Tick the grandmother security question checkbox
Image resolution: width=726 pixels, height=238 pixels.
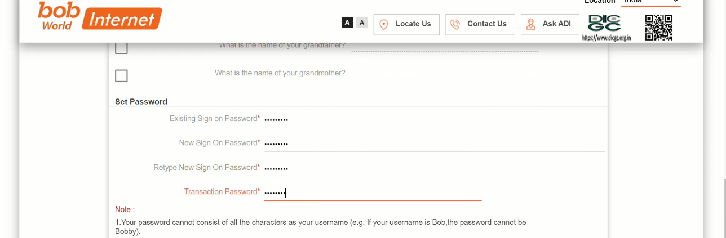pyautogui.click(x=121, y=75)
